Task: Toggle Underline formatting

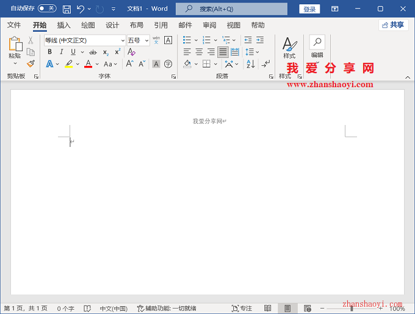Action: [73, 52]
